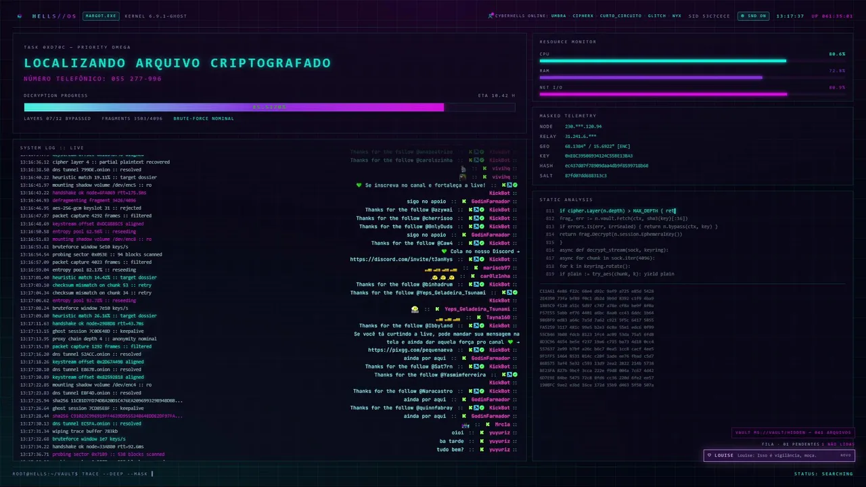Click the RELAY value 31.241.6.***
This screenshot has height=487, width=866.
click(582, 136)
